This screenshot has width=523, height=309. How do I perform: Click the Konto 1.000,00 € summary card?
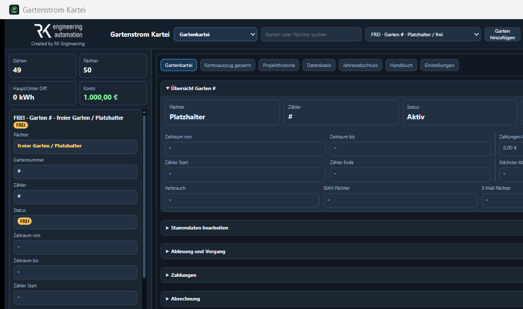pos(113,93)
